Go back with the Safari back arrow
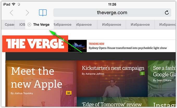Screen dimensions: 177x108 click(11, 13)
